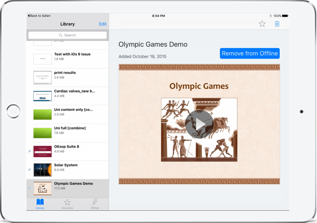The height and width of the screenshot is (223, 317).
Task: Tap the Обзор Suite 8 thumbnail
Action: point(42,151)
